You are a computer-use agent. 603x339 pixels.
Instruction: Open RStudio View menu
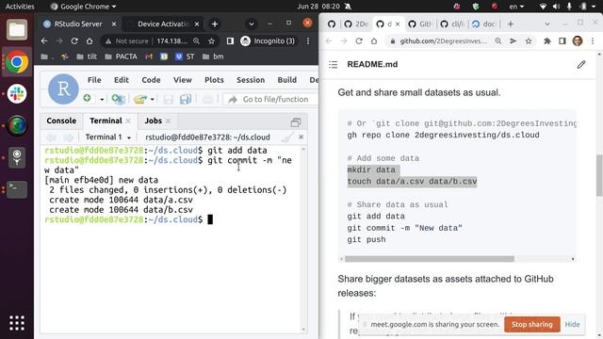182,80
